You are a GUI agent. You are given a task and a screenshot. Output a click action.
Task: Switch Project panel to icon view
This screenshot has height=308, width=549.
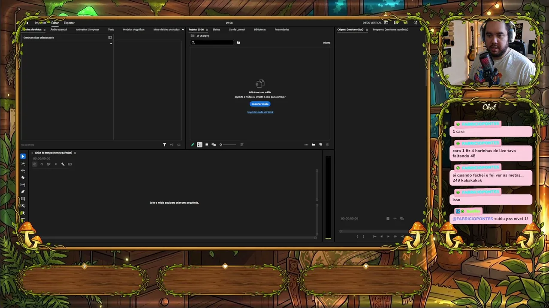207,145
